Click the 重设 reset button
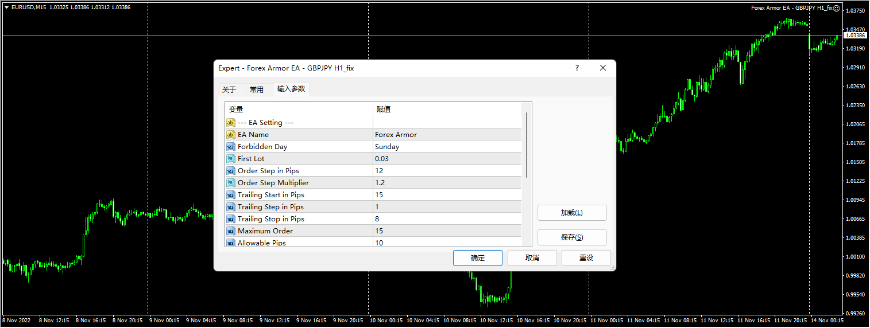 (x=586, y=258)
